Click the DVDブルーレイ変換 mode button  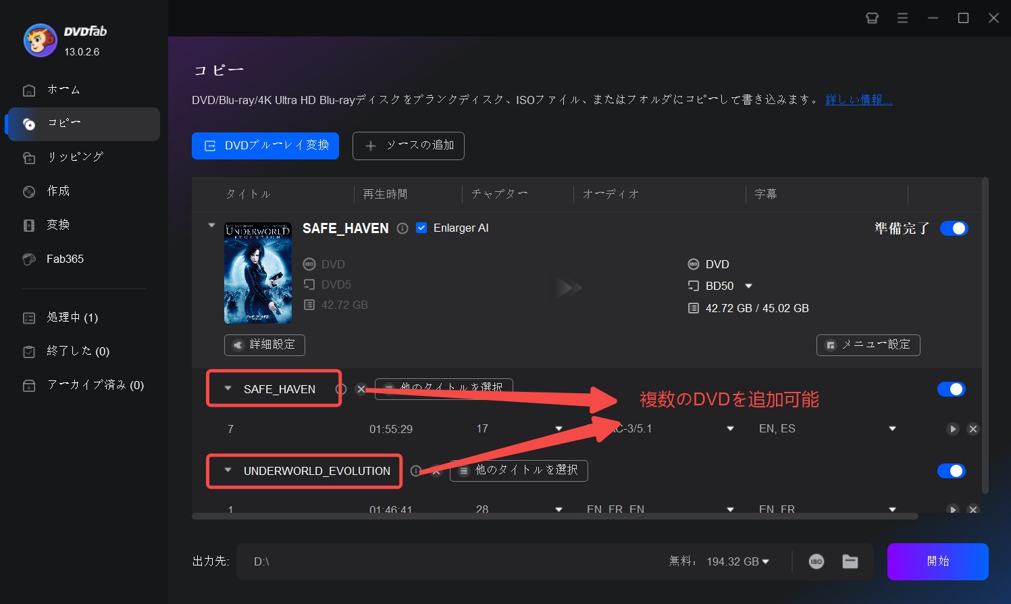(265, 146)
